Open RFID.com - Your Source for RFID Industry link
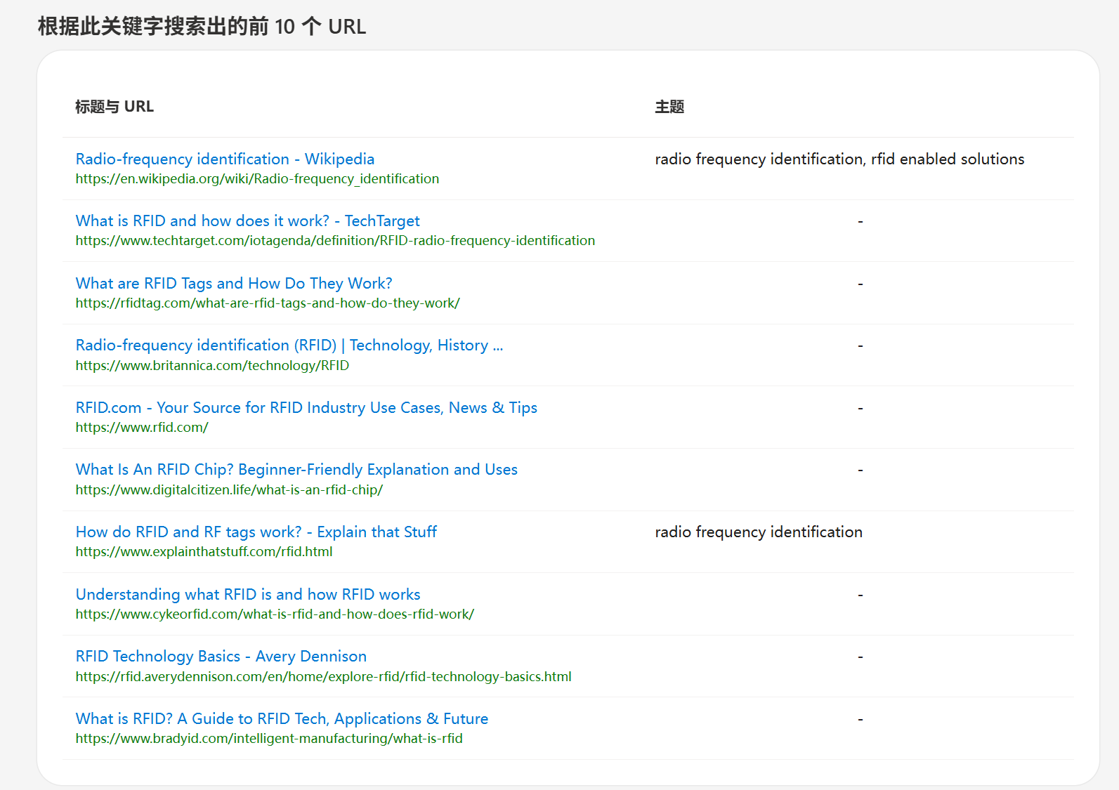Viewport: 1119px width, 790px height. 306,408
